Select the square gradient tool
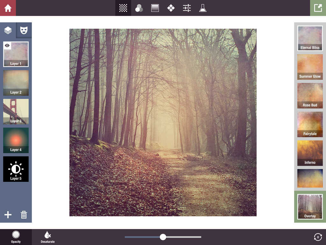326x245 pixels. [x=155, y=8]
